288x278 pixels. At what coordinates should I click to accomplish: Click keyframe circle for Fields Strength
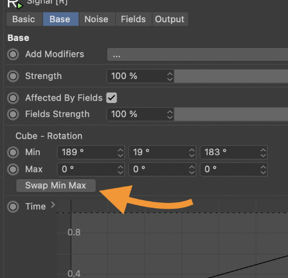[13, 114]
